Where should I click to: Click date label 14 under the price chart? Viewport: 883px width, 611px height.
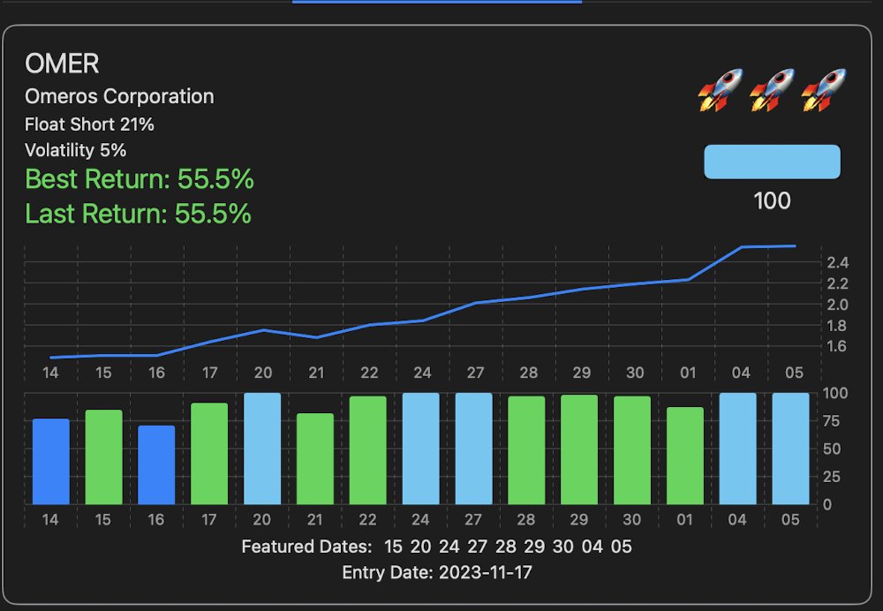(x=50, y=373)
